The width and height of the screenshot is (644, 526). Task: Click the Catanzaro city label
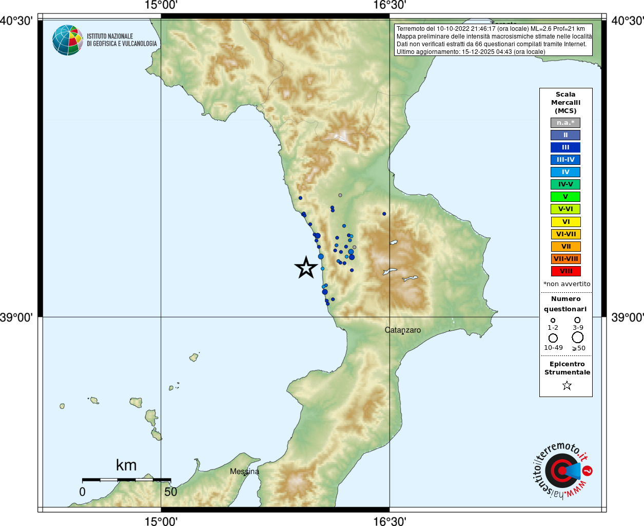point(403,330)
